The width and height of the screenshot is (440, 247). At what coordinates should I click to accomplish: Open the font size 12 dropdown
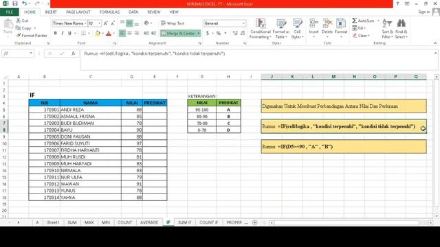pos(99,23)
